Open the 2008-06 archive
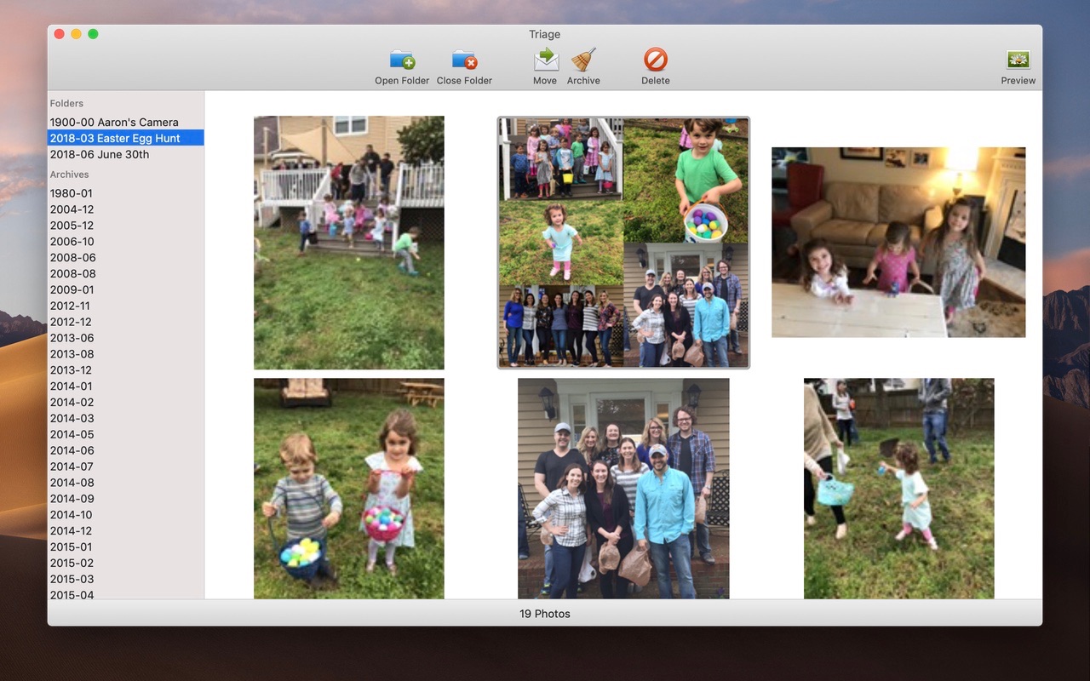The image size is (1090, 681). pos(126,258)
